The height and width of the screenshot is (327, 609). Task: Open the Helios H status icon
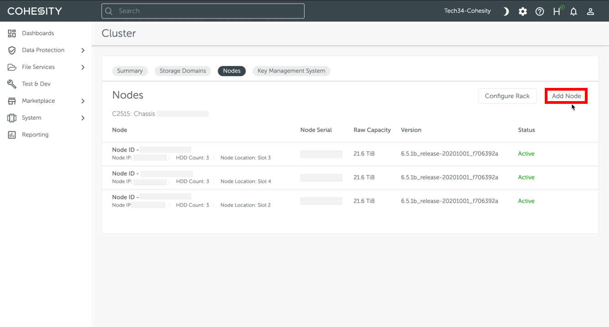[x=558, y=11]
